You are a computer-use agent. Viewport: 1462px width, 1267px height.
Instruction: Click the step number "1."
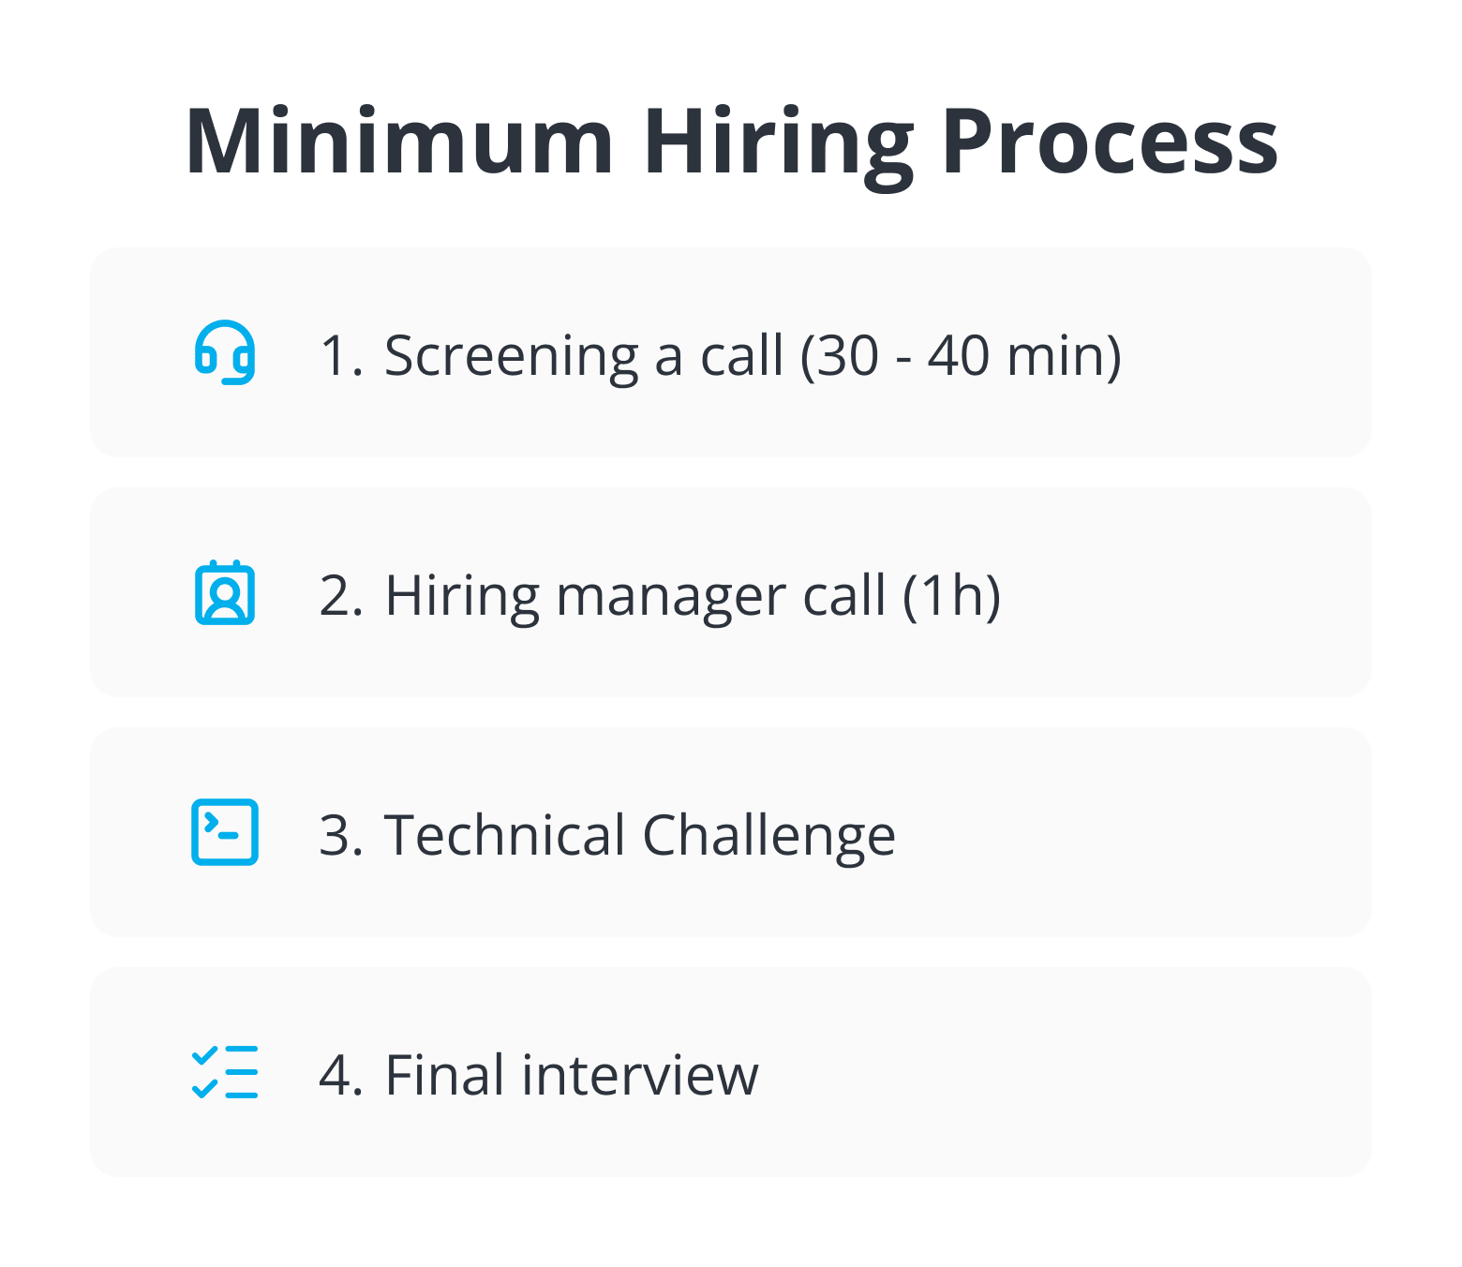[341, 356]
